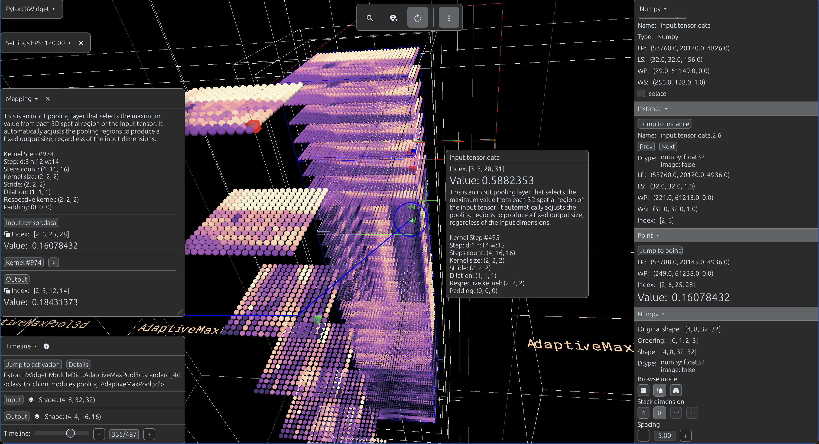The image size is (819, 444).
Task: Toggle the Isolate checkbox
Action: click(641, 93)
